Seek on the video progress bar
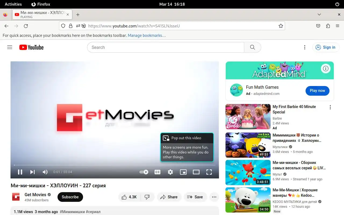Image resolution: width=344 pixels, height=215 pixels. point(115,165)
